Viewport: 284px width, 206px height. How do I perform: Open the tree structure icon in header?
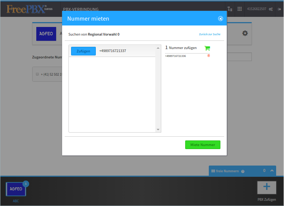click(x=230, y=9)
